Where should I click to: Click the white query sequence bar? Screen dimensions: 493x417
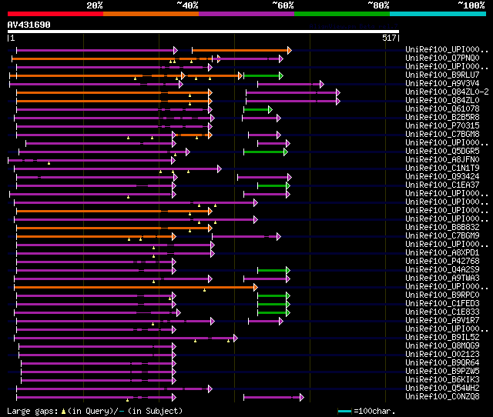203,32
